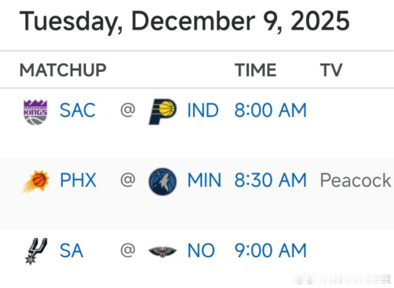Click the Peacock TV listing

[x=356, y=180]
